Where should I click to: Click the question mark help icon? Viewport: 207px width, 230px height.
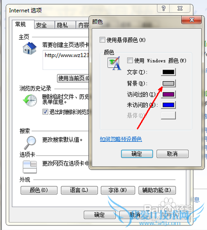[163, 8]
